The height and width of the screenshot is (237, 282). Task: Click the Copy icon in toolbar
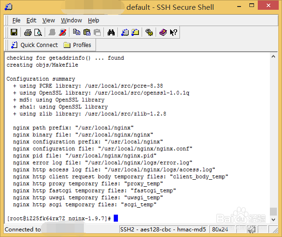[x=76, y=32]
